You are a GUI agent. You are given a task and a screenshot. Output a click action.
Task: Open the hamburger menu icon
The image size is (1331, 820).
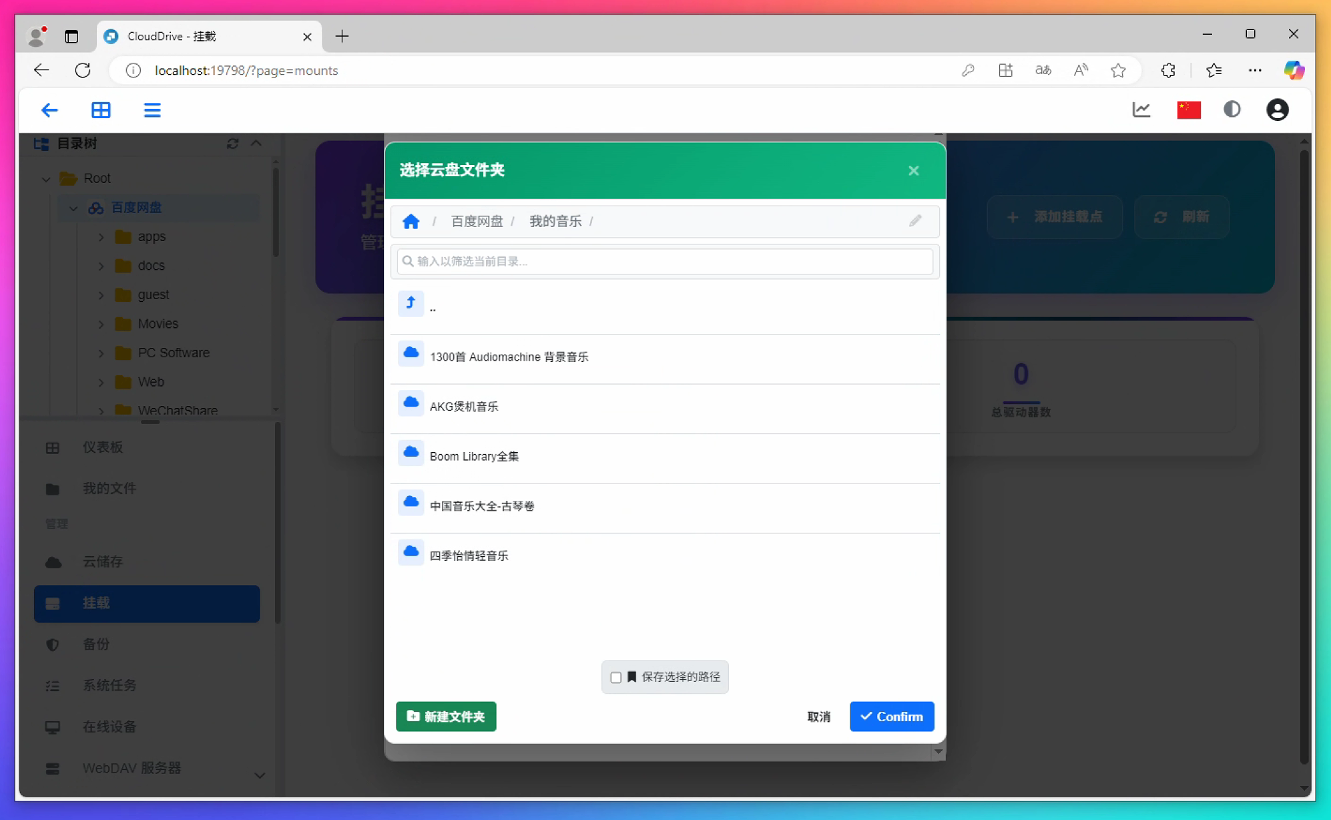click(x=152, y=110)
